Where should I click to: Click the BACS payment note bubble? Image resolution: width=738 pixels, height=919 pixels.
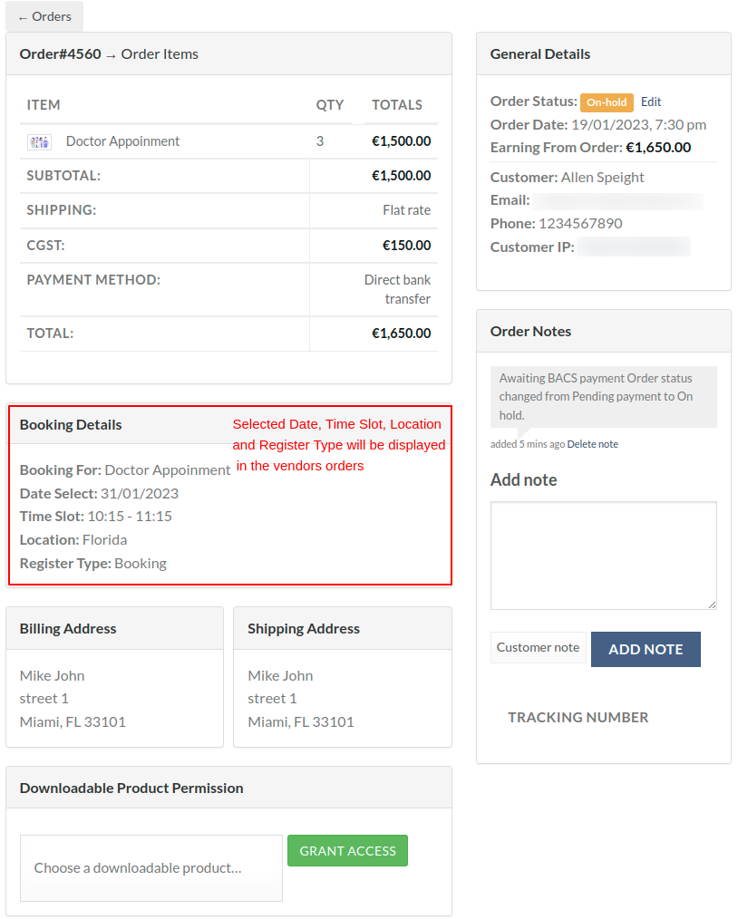click(x=603, y=396)
